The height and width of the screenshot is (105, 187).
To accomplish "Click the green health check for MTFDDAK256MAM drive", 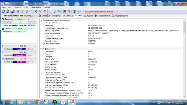I will pos(3,19).
